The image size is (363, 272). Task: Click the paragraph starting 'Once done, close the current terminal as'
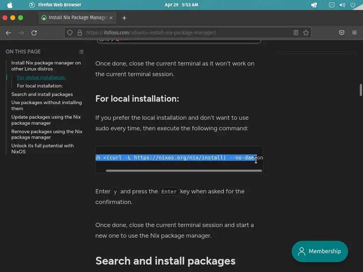click(x=175, y=69)
